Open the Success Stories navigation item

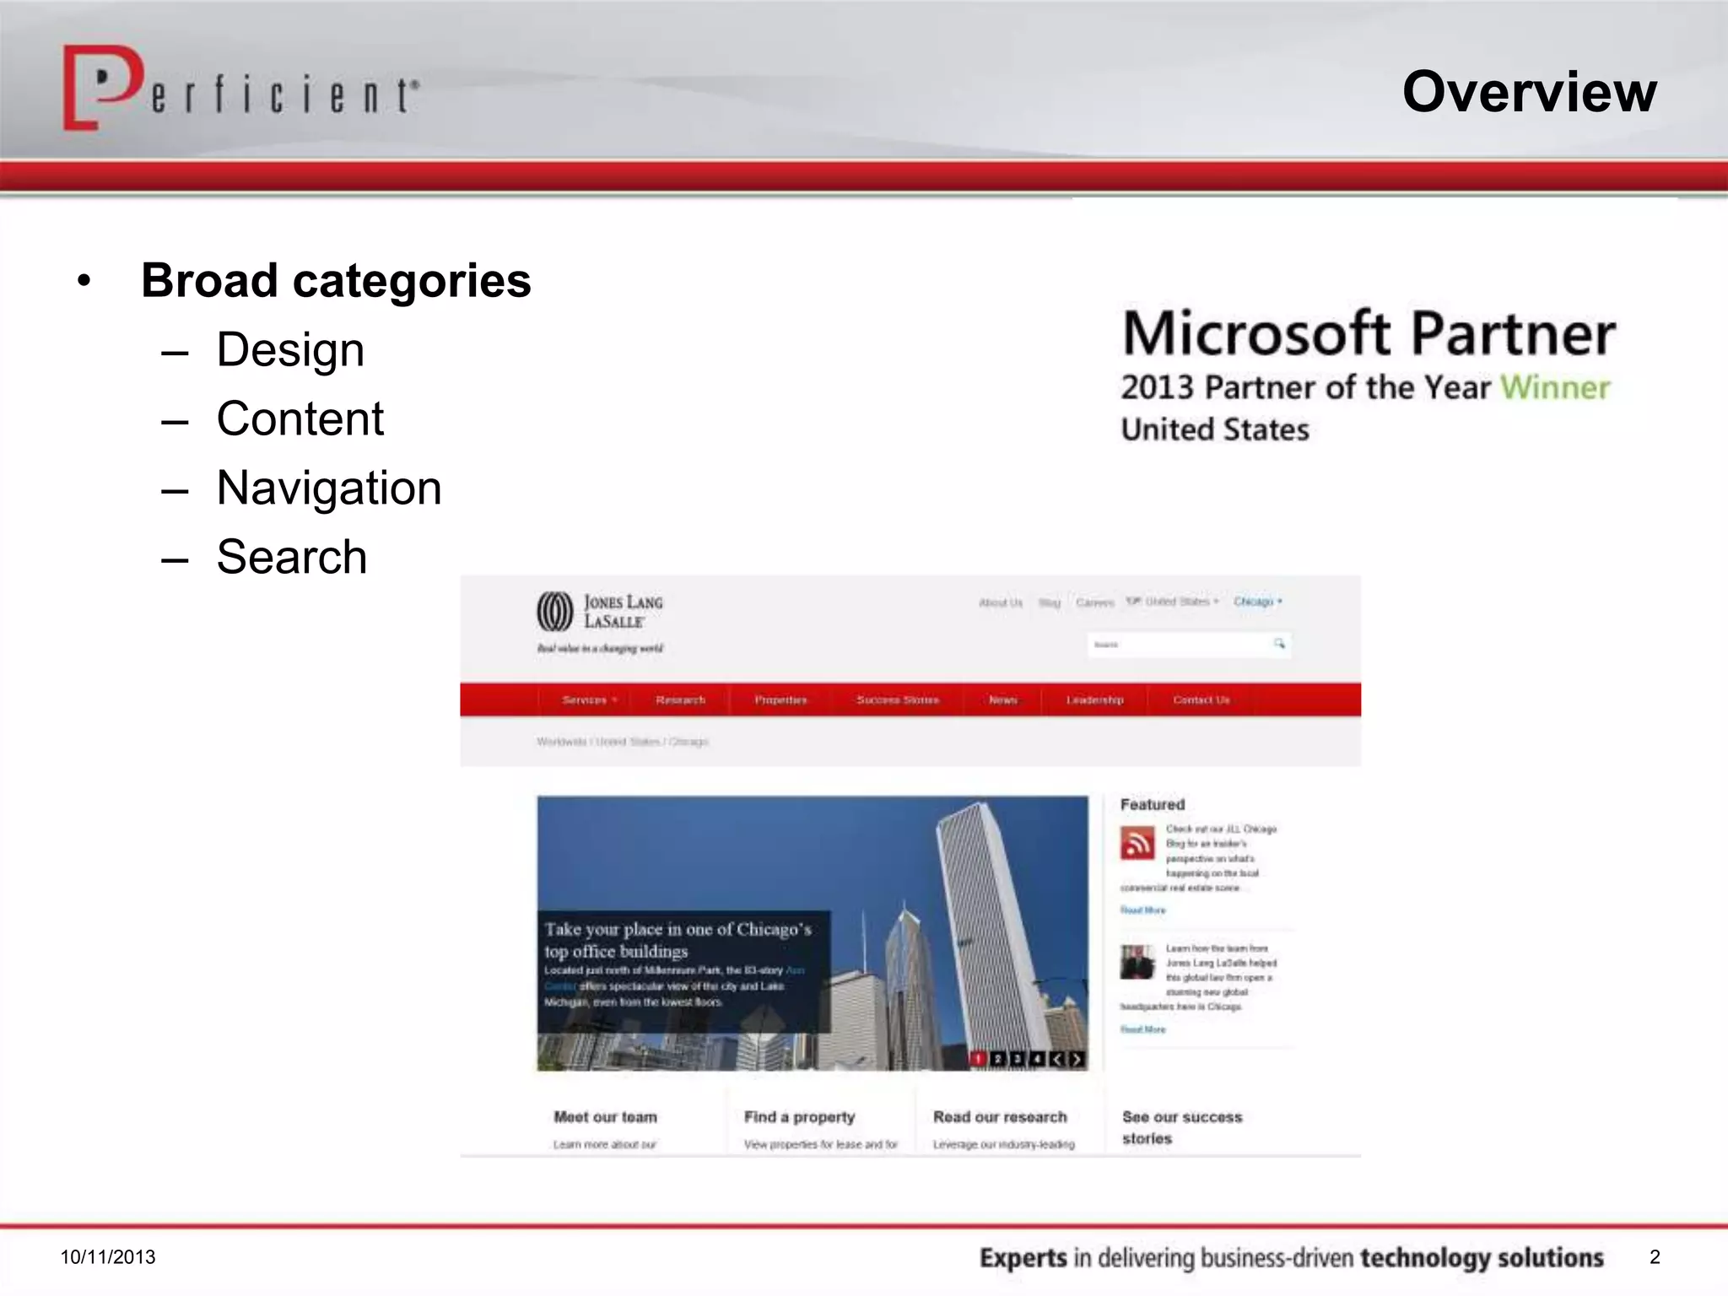tap(898, 699)
